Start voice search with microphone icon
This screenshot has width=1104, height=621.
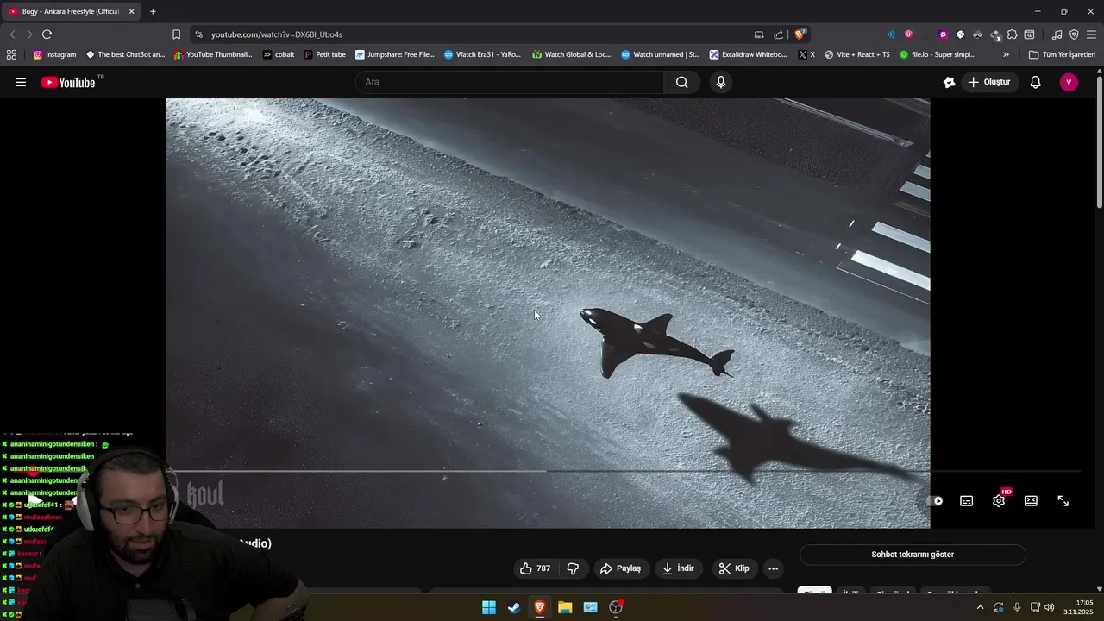click(x=721, y=82)
